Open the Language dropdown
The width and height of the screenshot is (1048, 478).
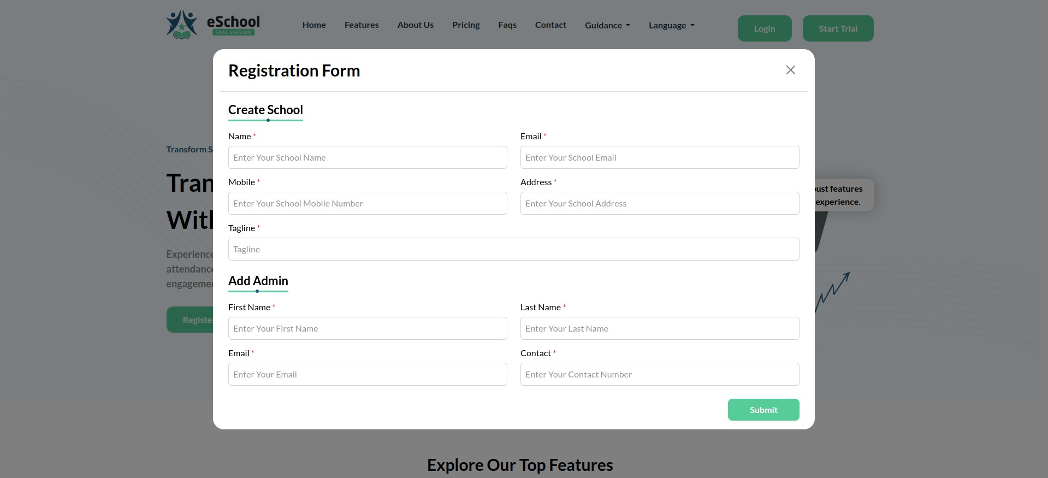pos(671,25)
